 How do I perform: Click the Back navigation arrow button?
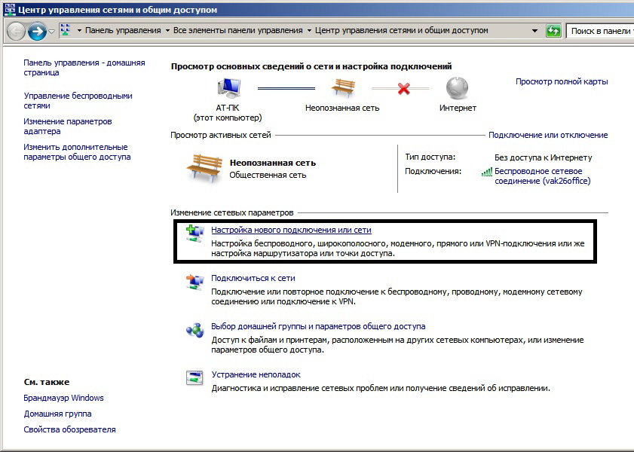(16, 31)
